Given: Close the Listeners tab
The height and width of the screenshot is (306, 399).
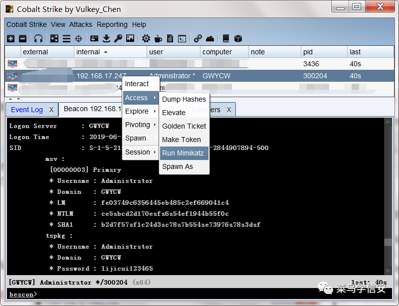Looking at the screenshot, I should [x=229, y=110].
